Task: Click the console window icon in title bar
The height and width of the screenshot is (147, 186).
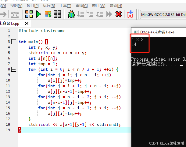Action: click(x=136, y=32)
